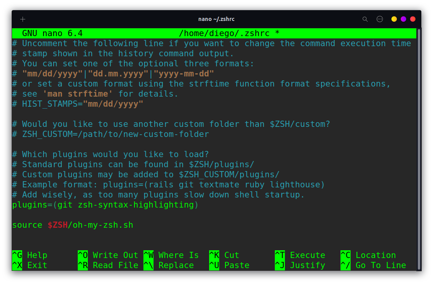Viewport: 433px width, 284px height.
Task: Click the '# or set a custom format' line
Action: [x=201, y=84]
